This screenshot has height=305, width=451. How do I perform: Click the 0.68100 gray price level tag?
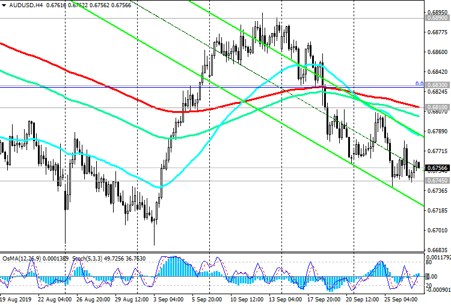pyautogui.click(x=438, y=107)
